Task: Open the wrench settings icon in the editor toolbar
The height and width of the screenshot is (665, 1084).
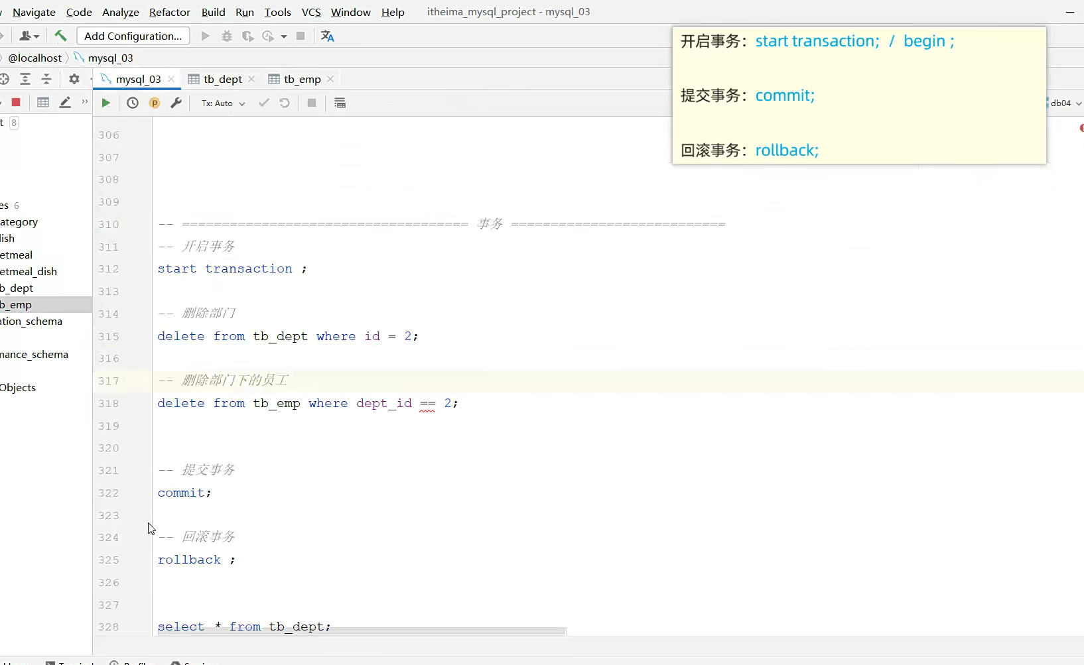Action: pyautogui.click(x=176, y=103)
